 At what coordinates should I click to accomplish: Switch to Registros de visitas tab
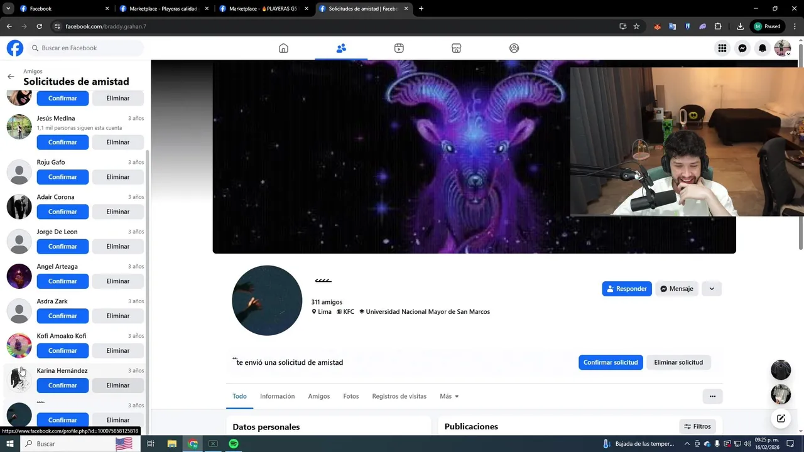coord(399,397)
